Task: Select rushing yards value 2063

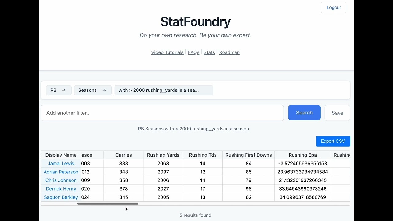Action: point(163,164)
